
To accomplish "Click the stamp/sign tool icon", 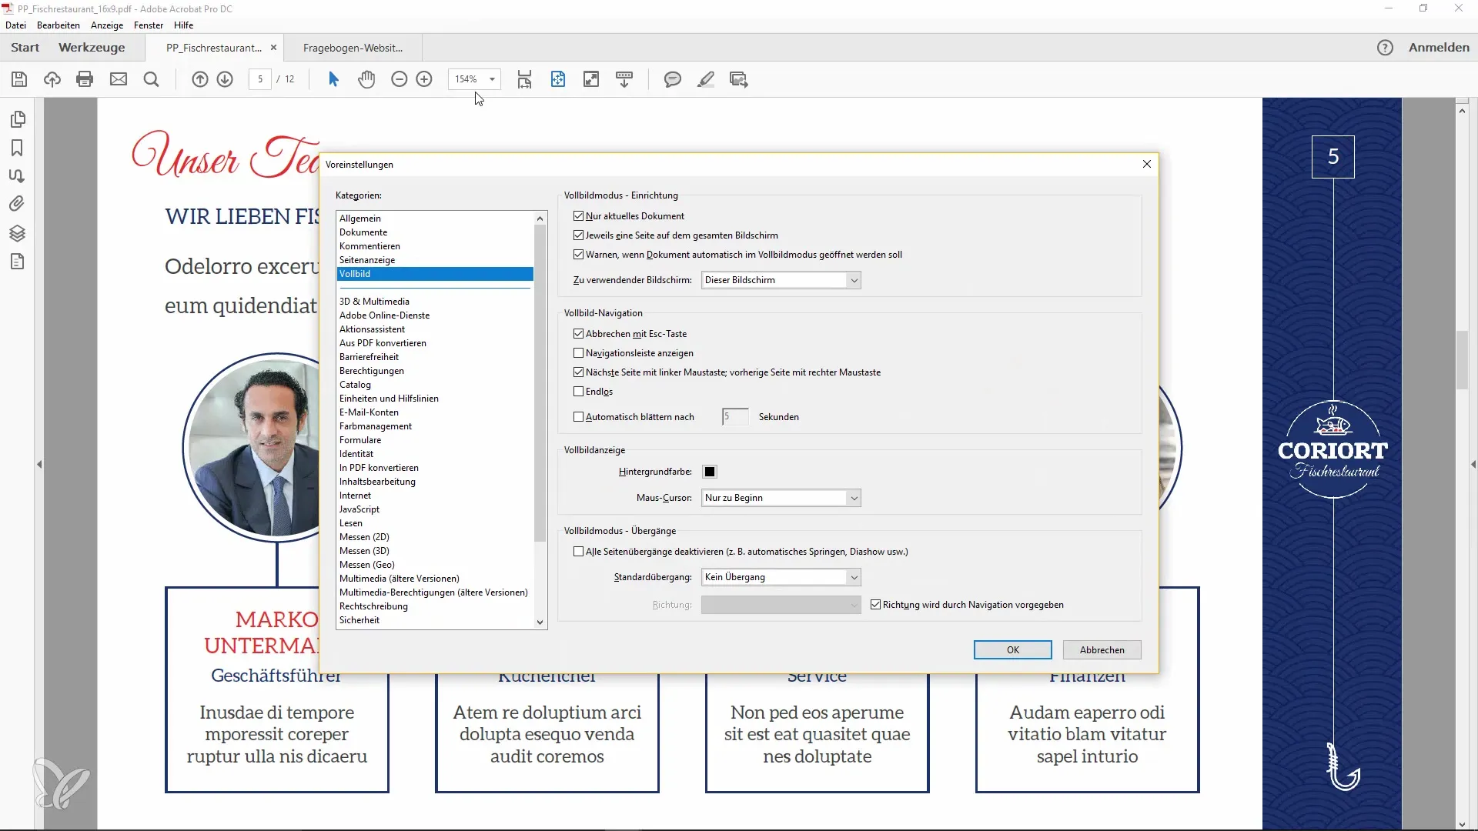I will [x=739, y=79].
